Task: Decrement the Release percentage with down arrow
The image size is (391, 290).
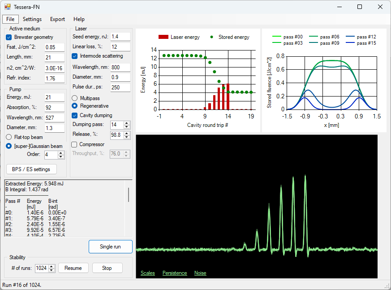Action: pos(127,137)
